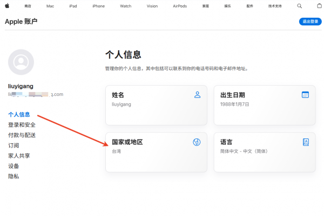Click the Apple logo icon
324x216 pixels.
click(x=7, y=6)
